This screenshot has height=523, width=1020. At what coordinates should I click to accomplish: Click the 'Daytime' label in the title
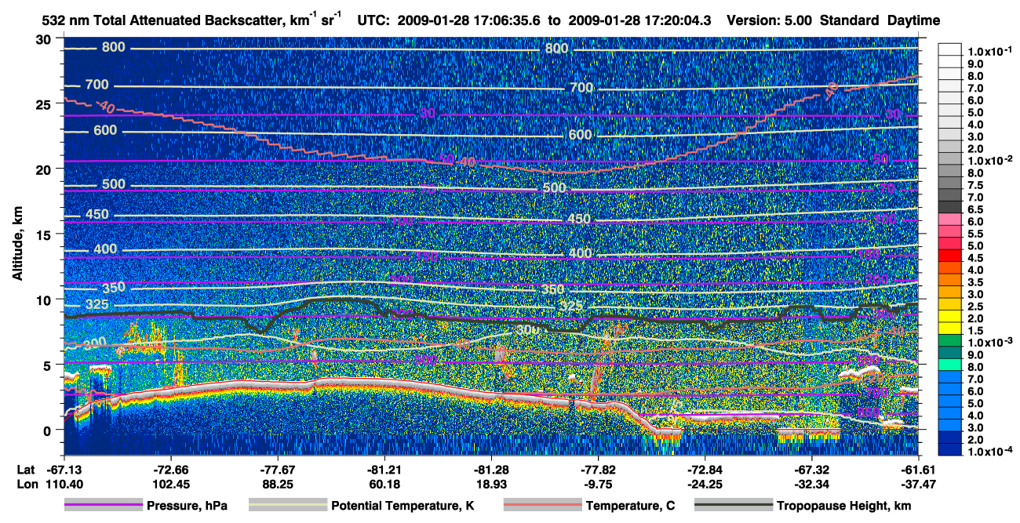click(913, 21)
